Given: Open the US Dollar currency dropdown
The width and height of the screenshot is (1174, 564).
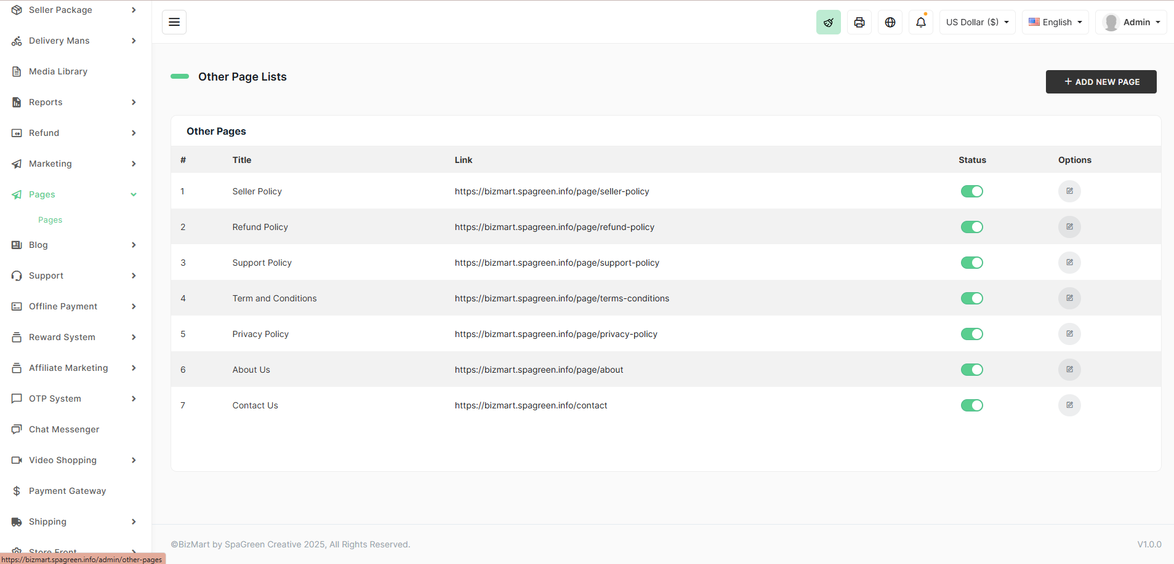Looking at the screenshot, I should [977, 22].
